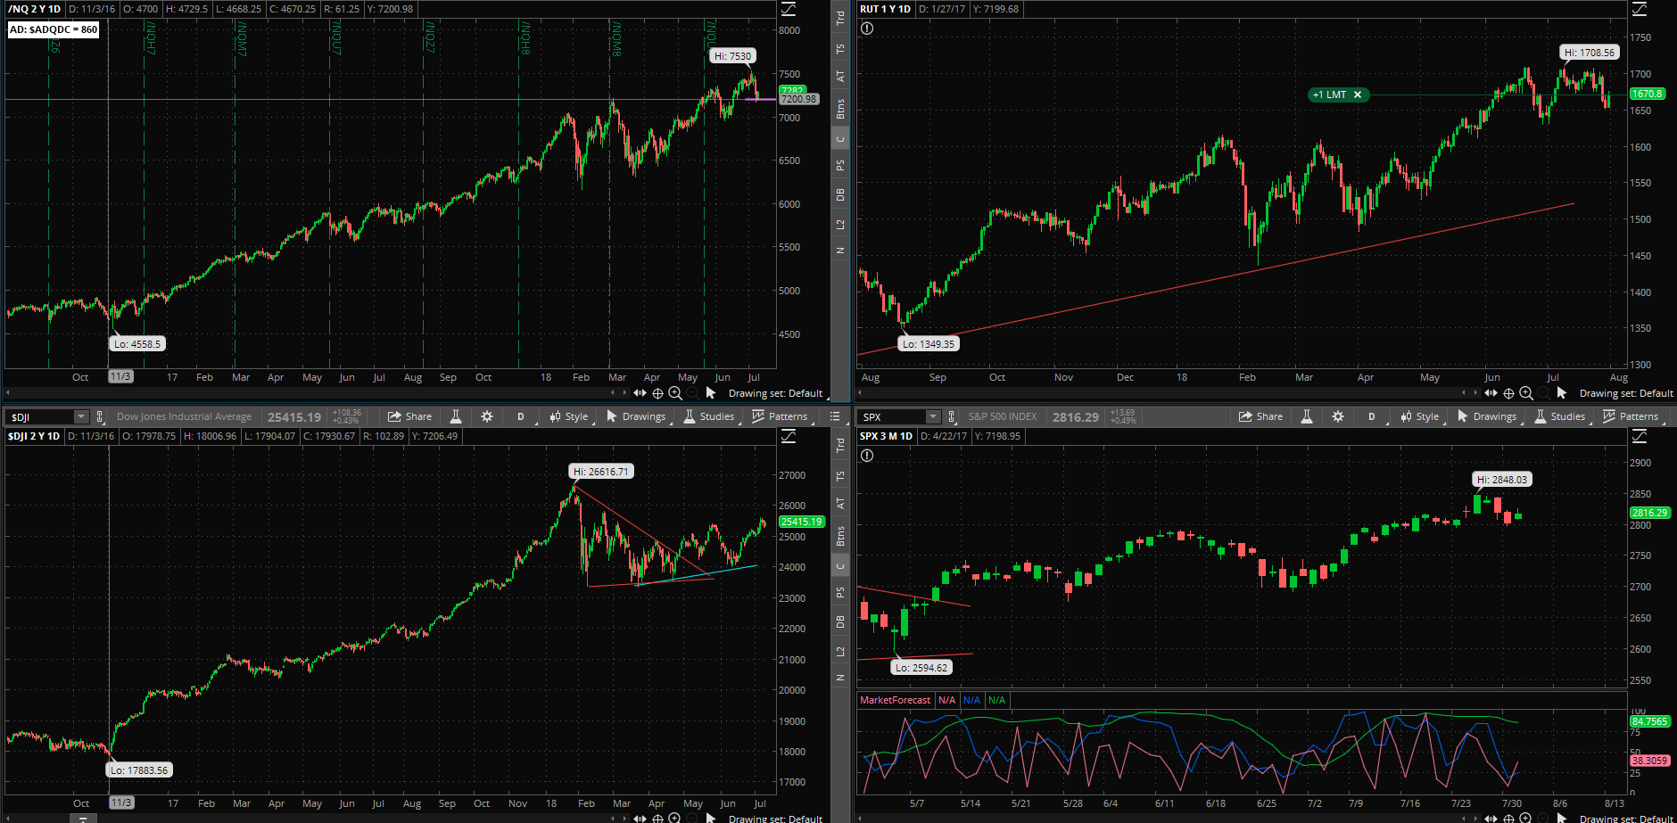The height and width of the screenshot is (823, 1677).
Task: Click the expand-compress arrows under RUT chart
Action: (1491, 393)
